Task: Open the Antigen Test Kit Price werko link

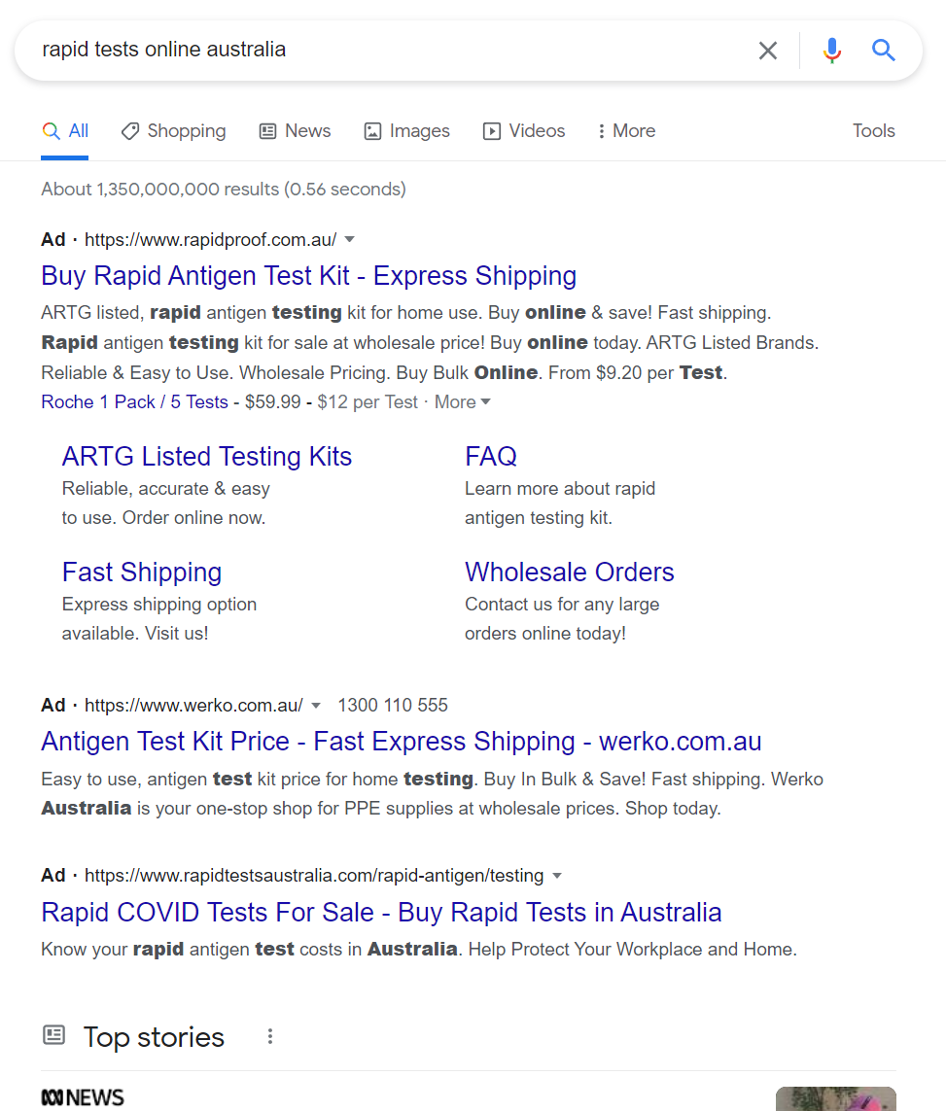Action: [402, 742]
